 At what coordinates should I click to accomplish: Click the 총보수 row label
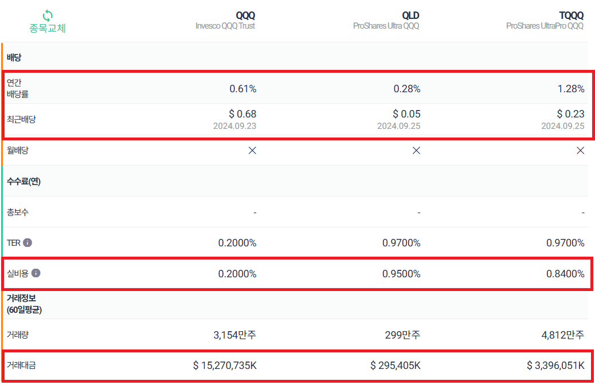coord(17,212)
